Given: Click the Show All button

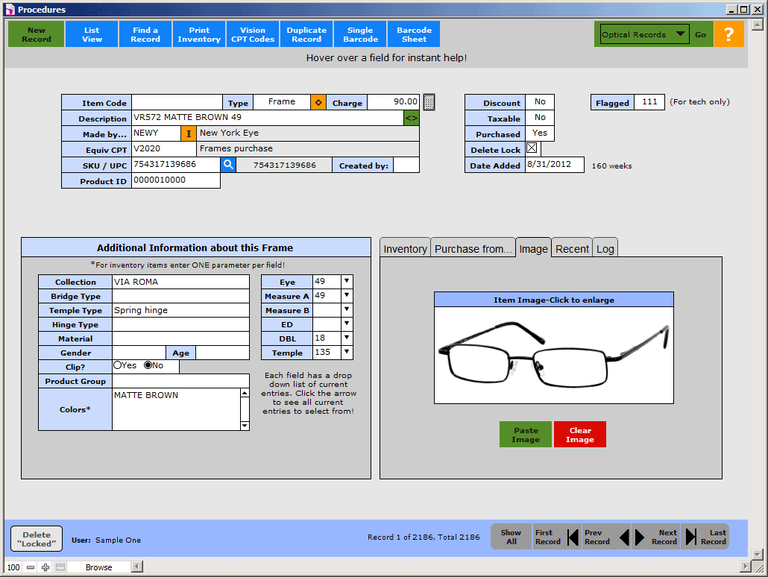Looking at the screenshot, I should pos(511,535).
